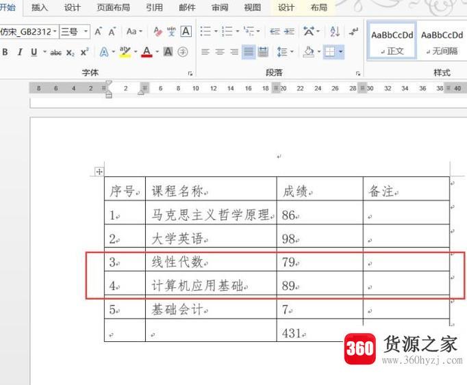The height and width of the screenshot is (385, 467).
Task: Align text right
Action: tap(234, 53)
